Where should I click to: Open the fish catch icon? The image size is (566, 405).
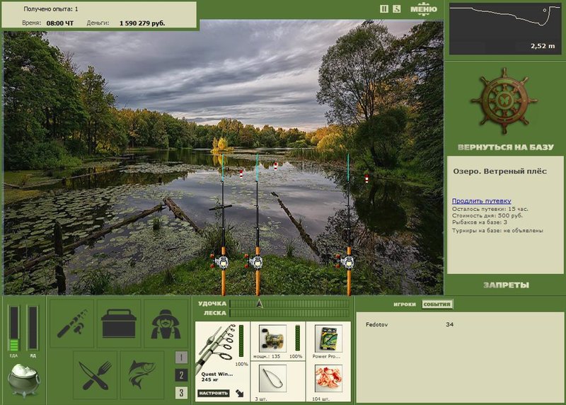click(142, 375)
